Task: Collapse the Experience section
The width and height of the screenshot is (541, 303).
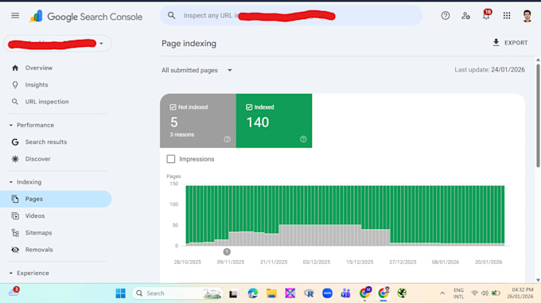Action: tap(11, 273)
